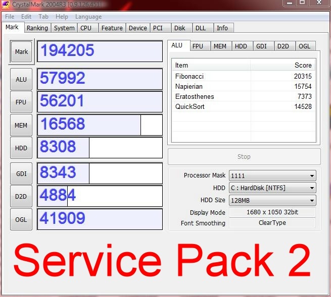Open the HDD drive selection dropdown
The image size is (331, 297).
pos(272,188)
